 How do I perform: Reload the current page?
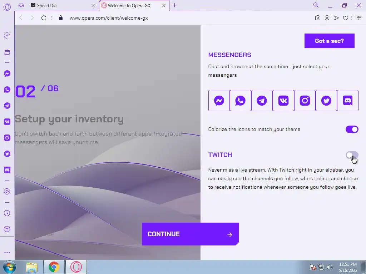[44, 18]
